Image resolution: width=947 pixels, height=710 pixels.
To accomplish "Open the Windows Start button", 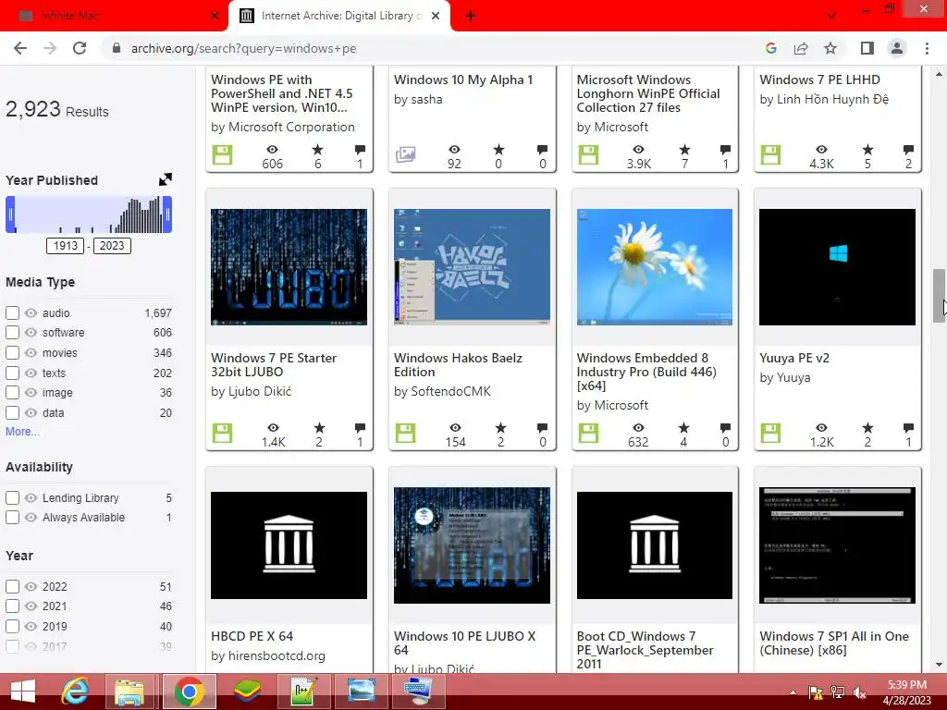I will [23, 692].
